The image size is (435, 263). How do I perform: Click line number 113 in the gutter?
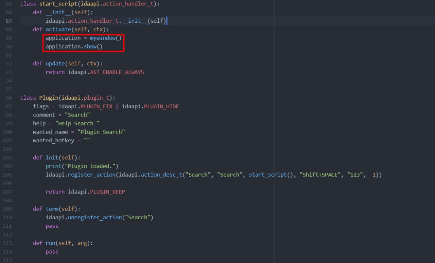(x=7, y=243)
